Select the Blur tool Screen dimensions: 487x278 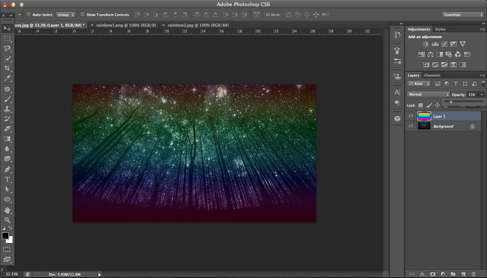tap(7, 149)
